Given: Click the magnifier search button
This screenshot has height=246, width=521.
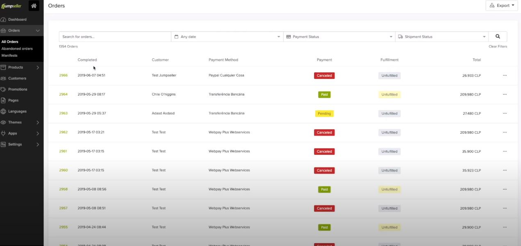Looking at the screenshot, I should 498,36.
